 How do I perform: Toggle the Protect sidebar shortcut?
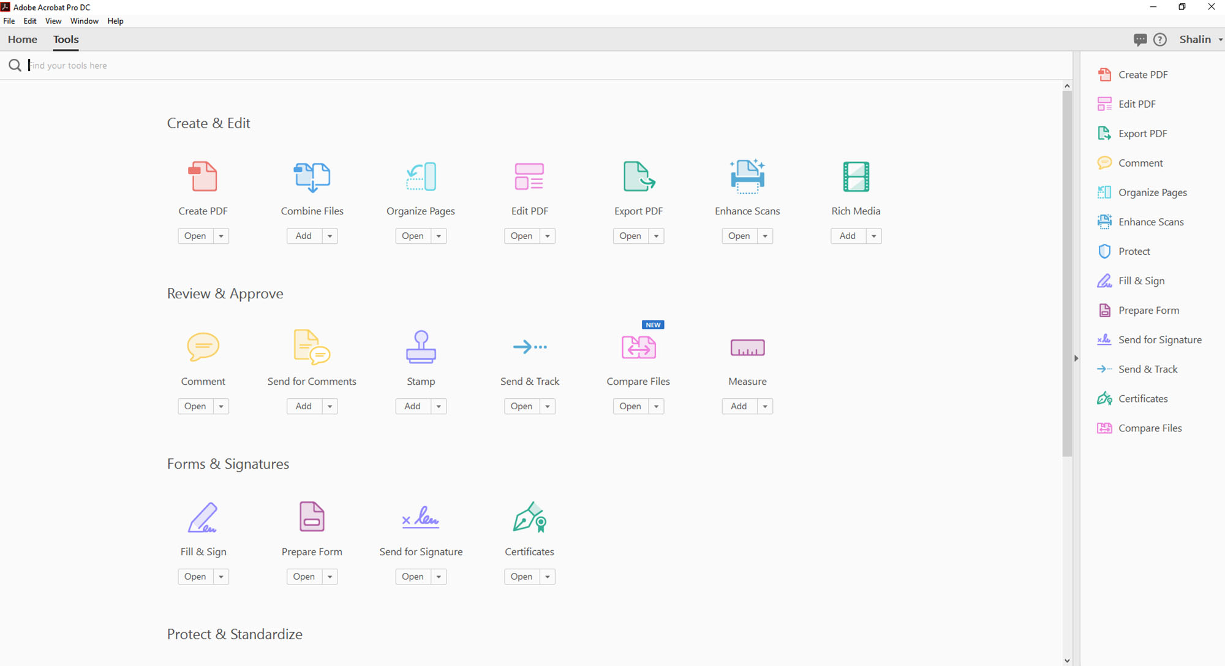(1134, 251)
